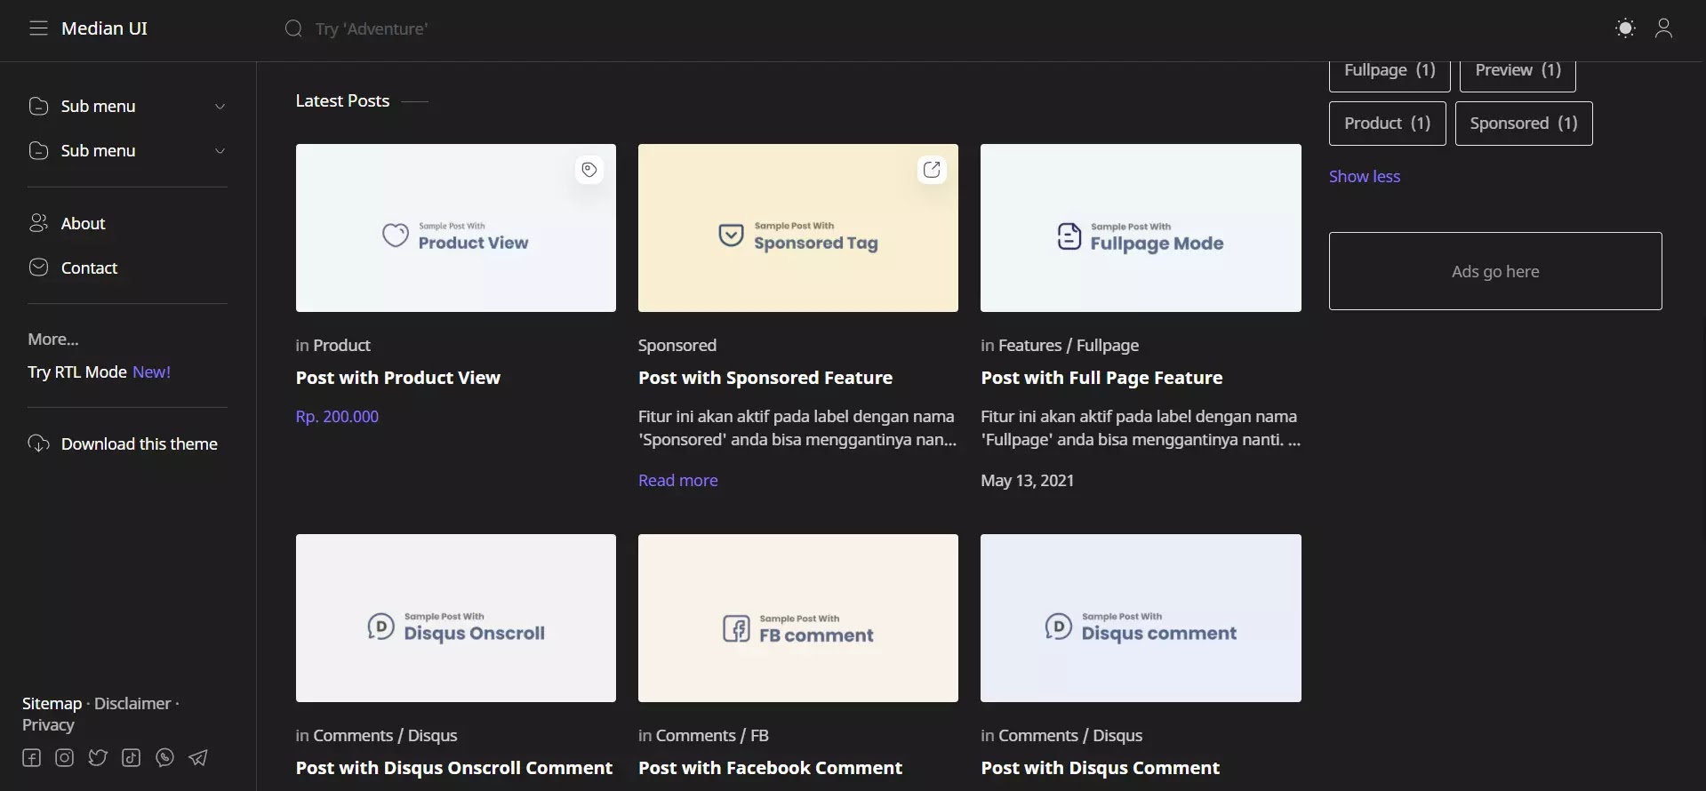Expand the second Sub menu chevron
Screen dimensions: 1706x791
(x=220, y=151)
